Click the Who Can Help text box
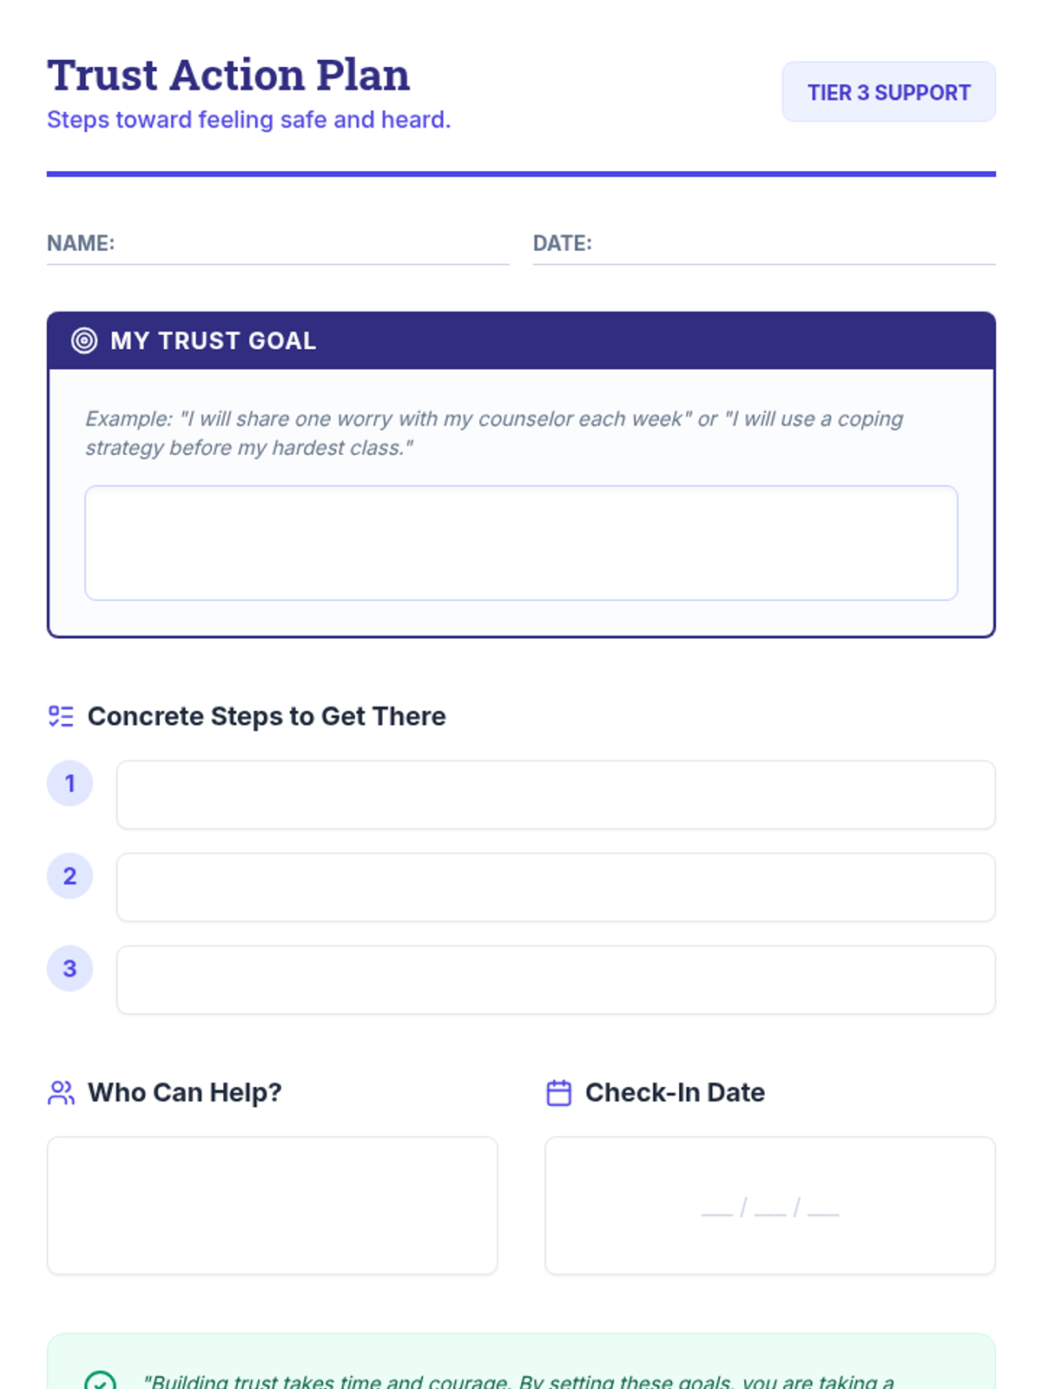The height and width of the screenshot is (1389, 1042). coord(272,1205)
